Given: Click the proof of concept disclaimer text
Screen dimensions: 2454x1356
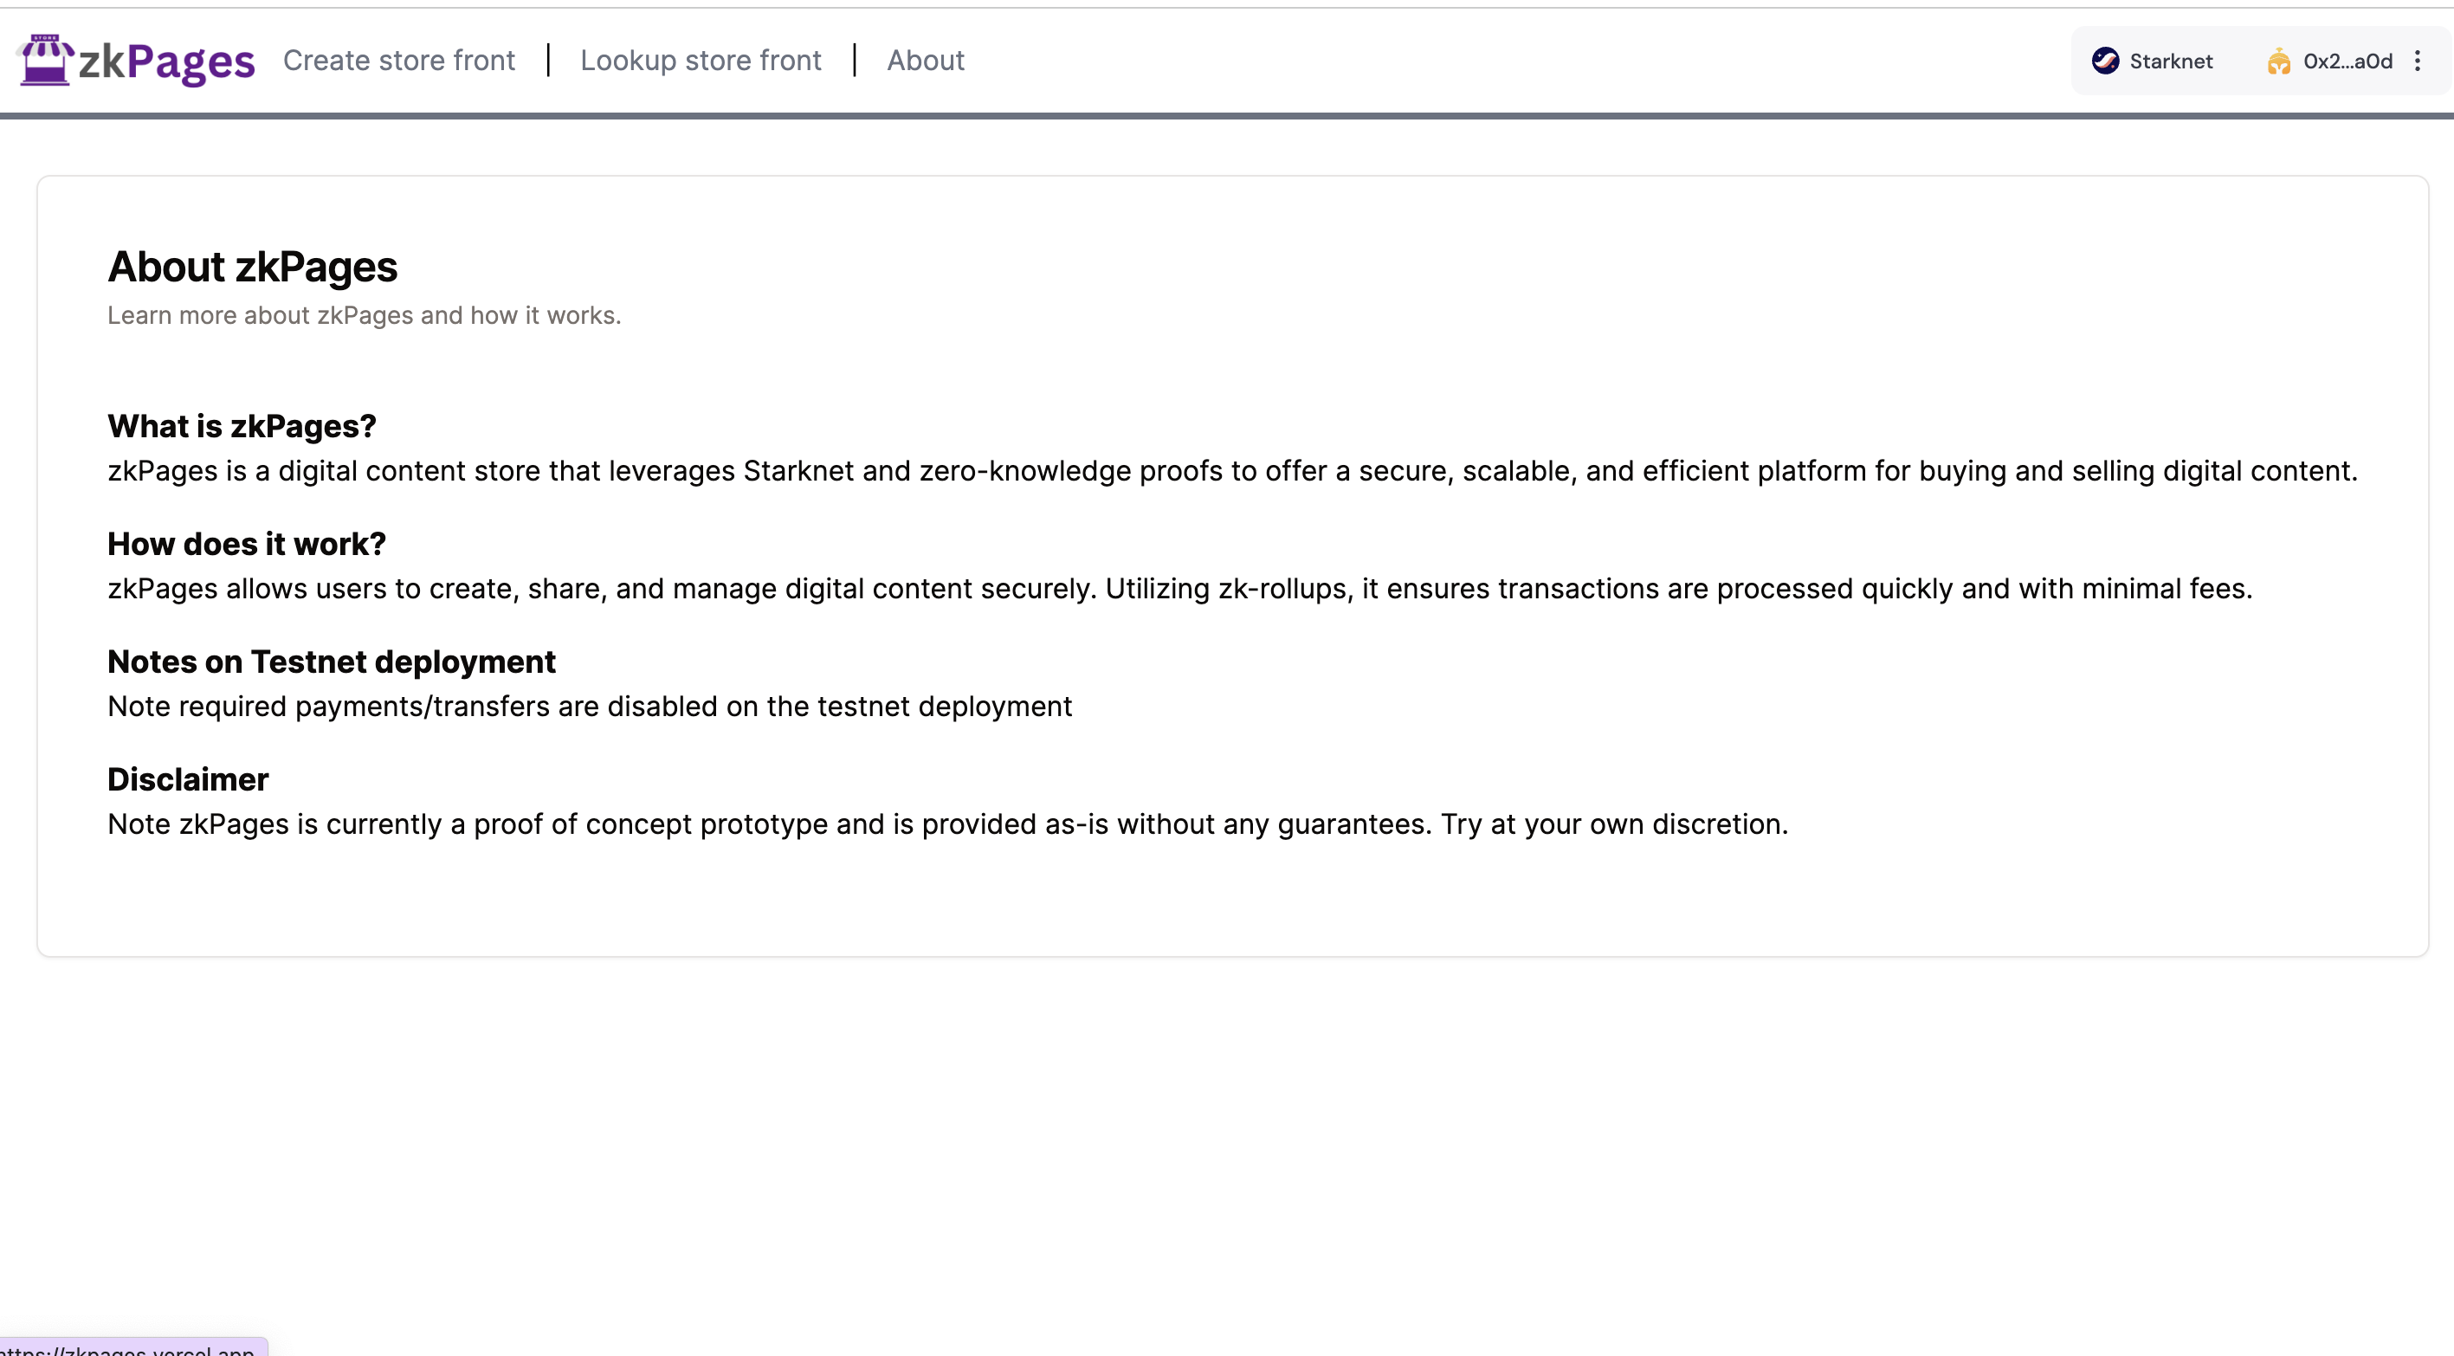Looking at the screenshot, I should [x=947, y=824].
